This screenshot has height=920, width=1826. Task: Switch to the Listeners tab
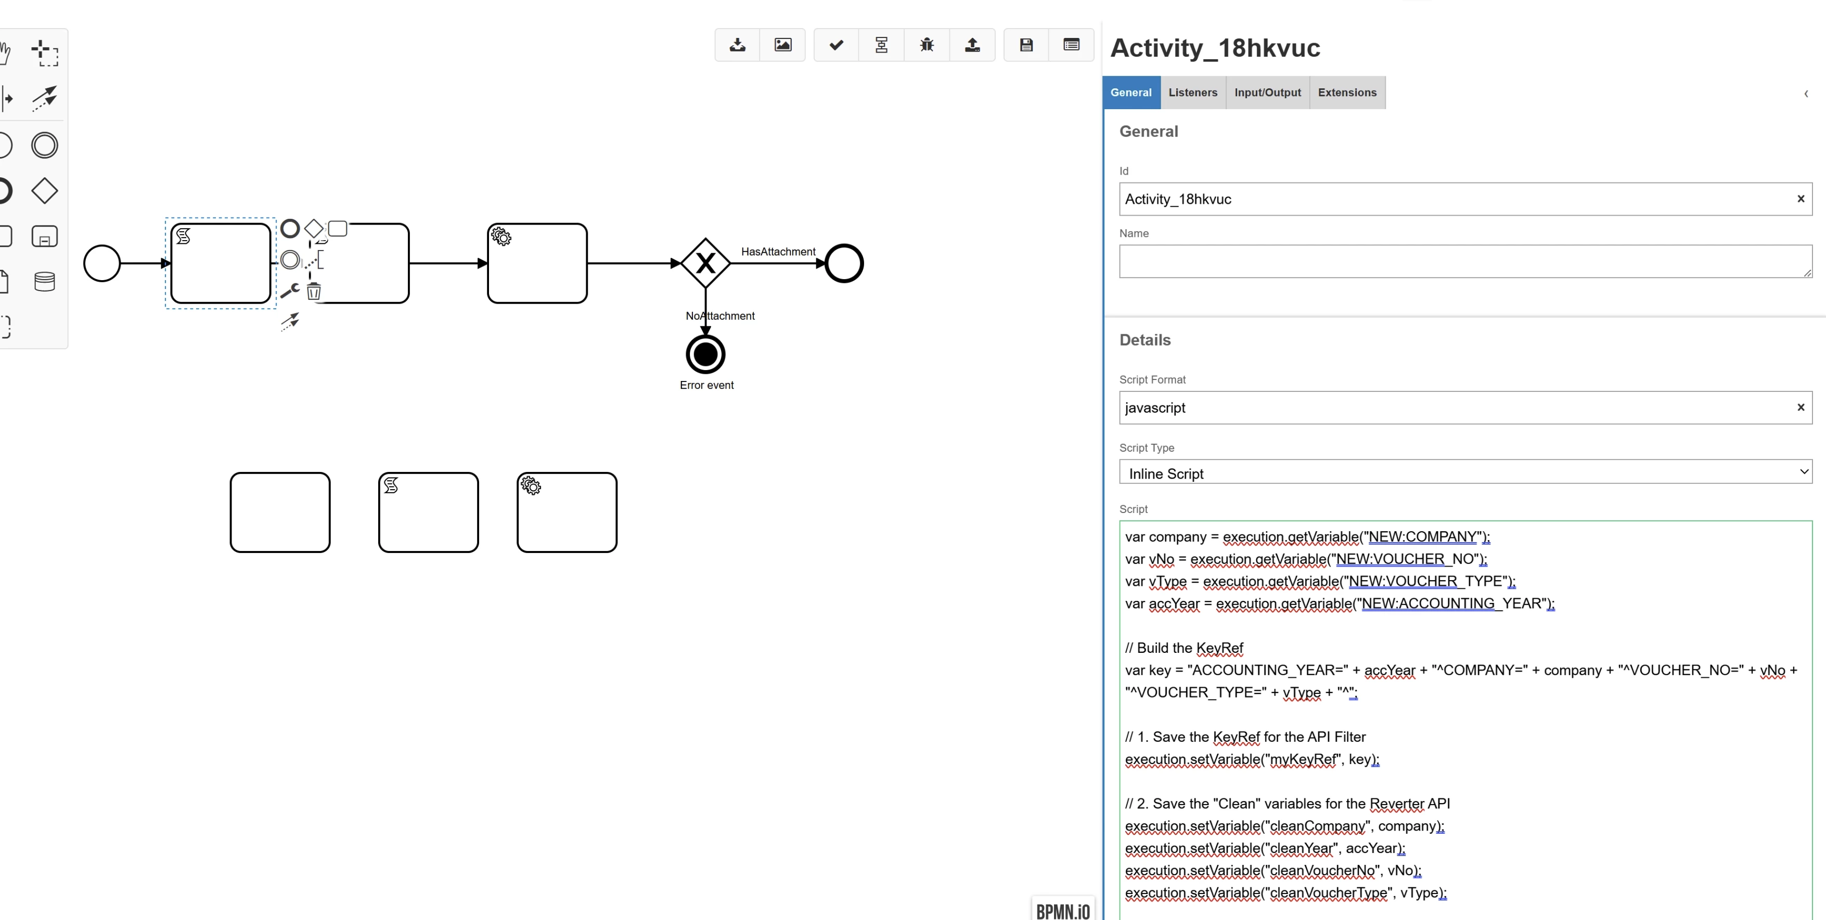1192,92
